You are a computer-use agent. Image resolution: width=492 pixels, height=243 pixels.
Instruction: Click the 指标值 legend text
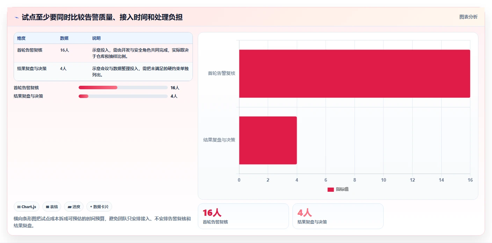pos(342,189)
